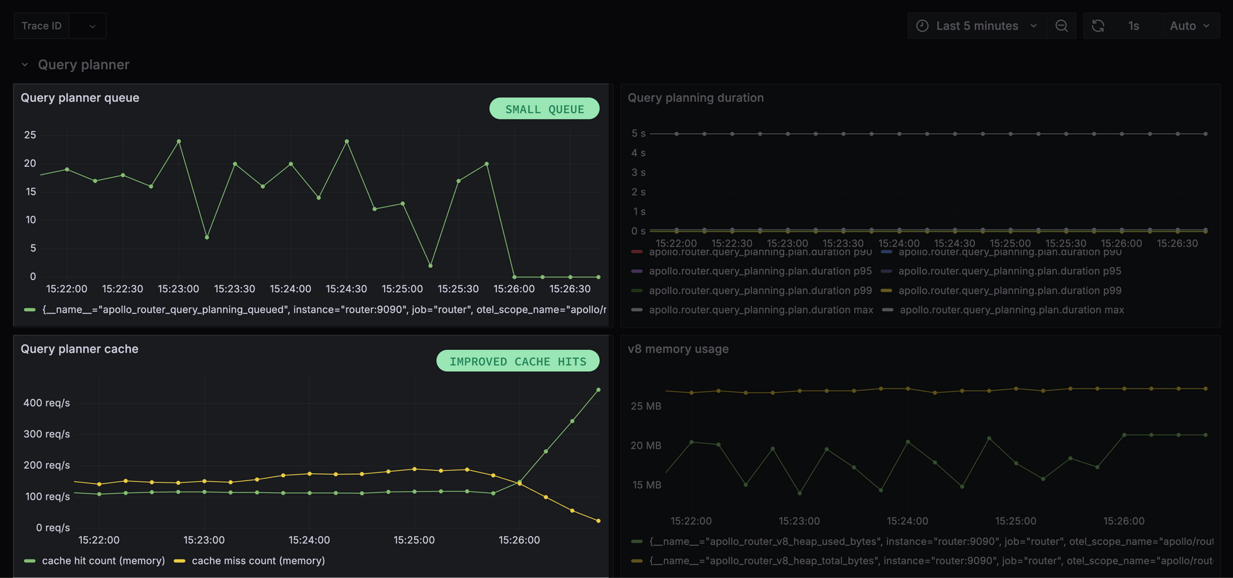Toggle the apollo_router_v8_heap_used_bytes legend series

pyautogui.click(x=931, y=541)
